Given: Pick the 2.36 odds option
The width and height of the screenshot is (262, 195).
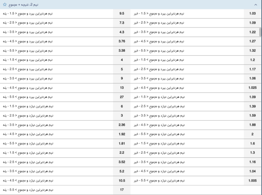Looking at the screenshot, I should [122, 125].
